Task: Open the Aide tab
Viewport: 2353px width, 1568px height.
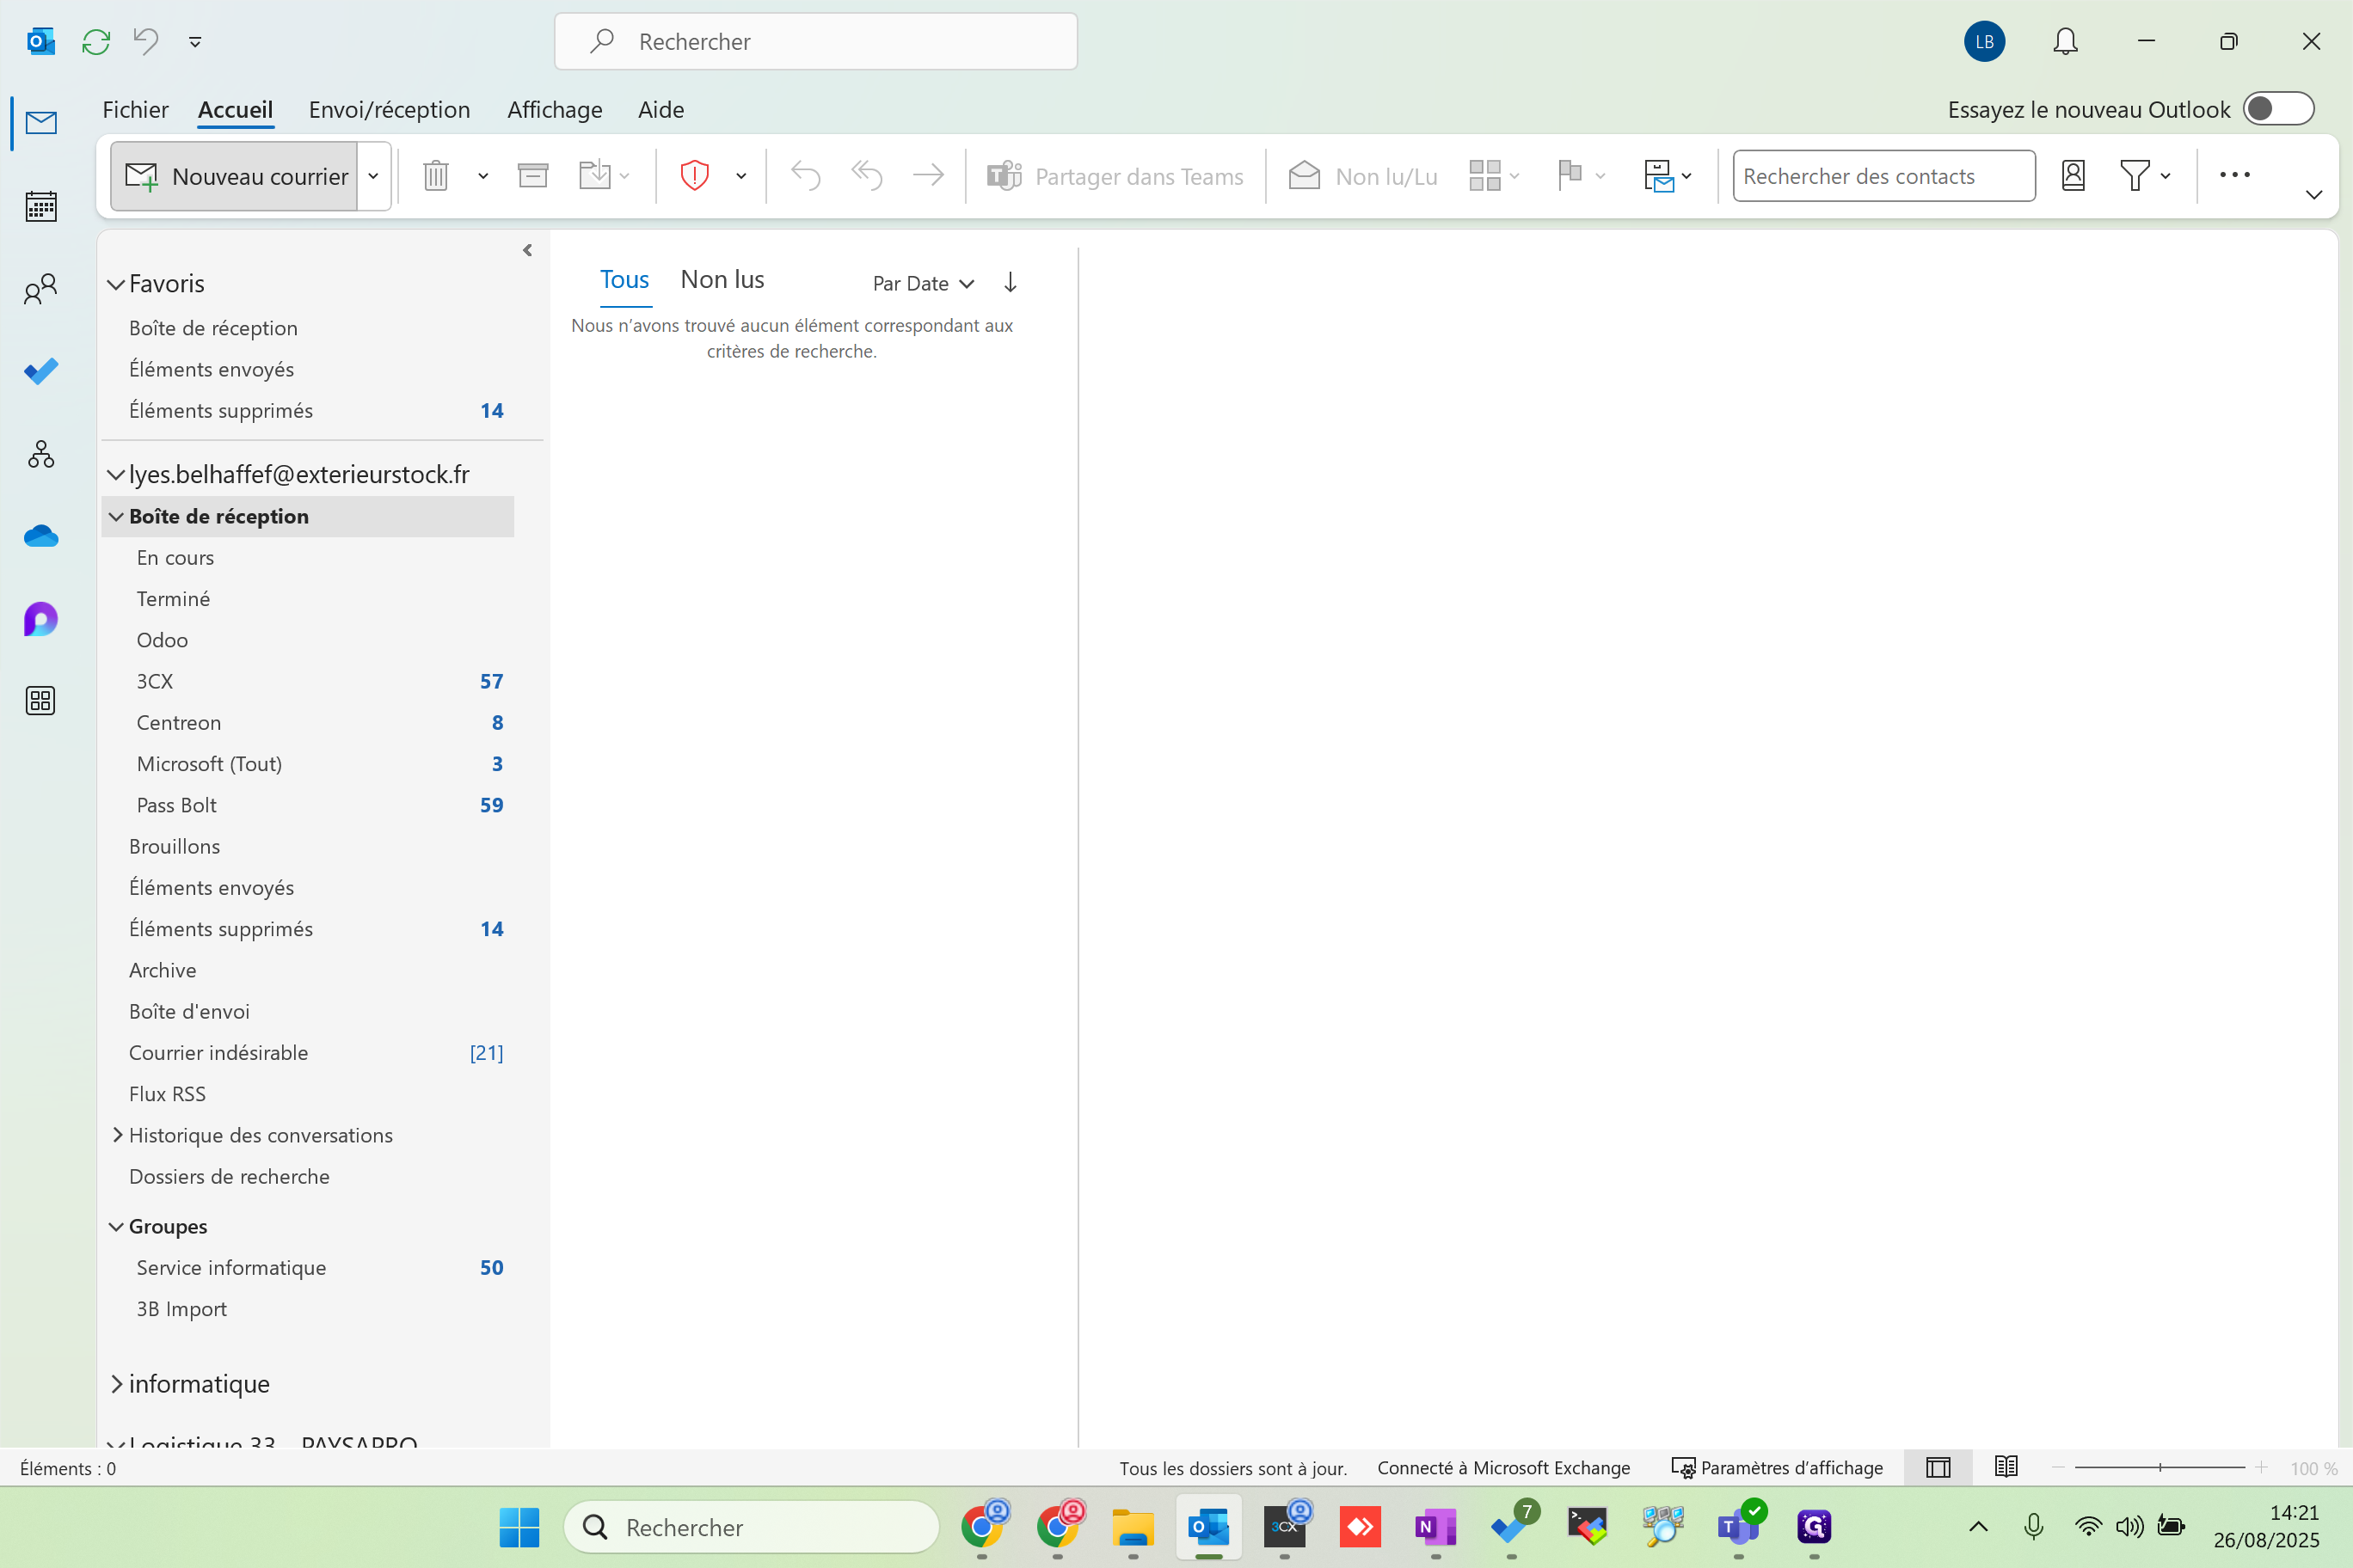Action: (661, 109)
